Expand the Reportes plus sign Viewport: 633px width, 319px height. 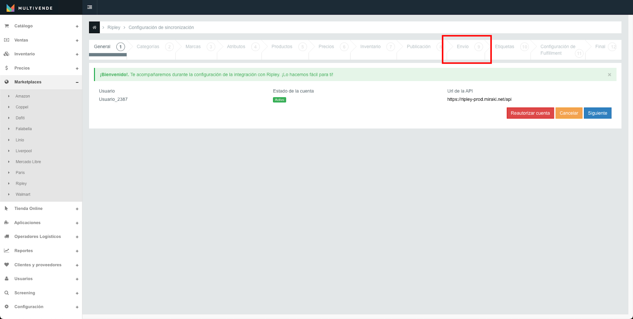point(77,251)
